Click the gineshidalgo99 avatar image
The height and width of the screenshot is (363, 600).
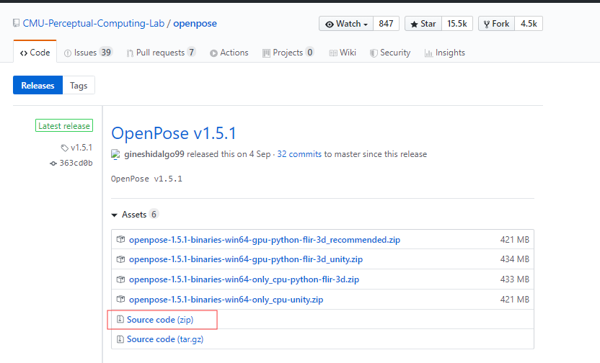(115, 154)
